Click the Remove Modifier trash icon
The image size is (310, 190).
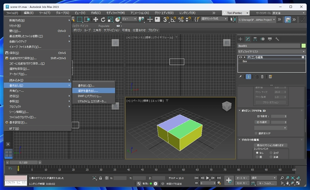(x=262, y=77)
